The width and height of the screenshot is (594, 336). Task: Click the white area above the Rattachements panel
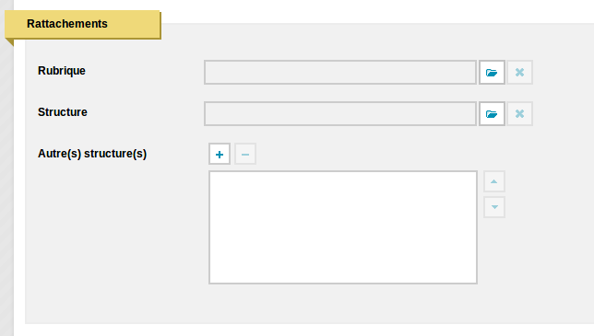coord(377,11)
